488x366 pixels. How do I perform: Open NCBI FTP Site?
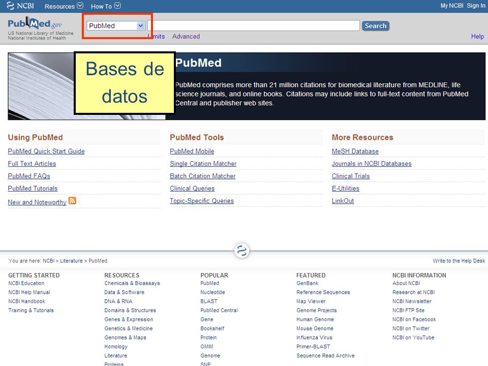[409, 310]
